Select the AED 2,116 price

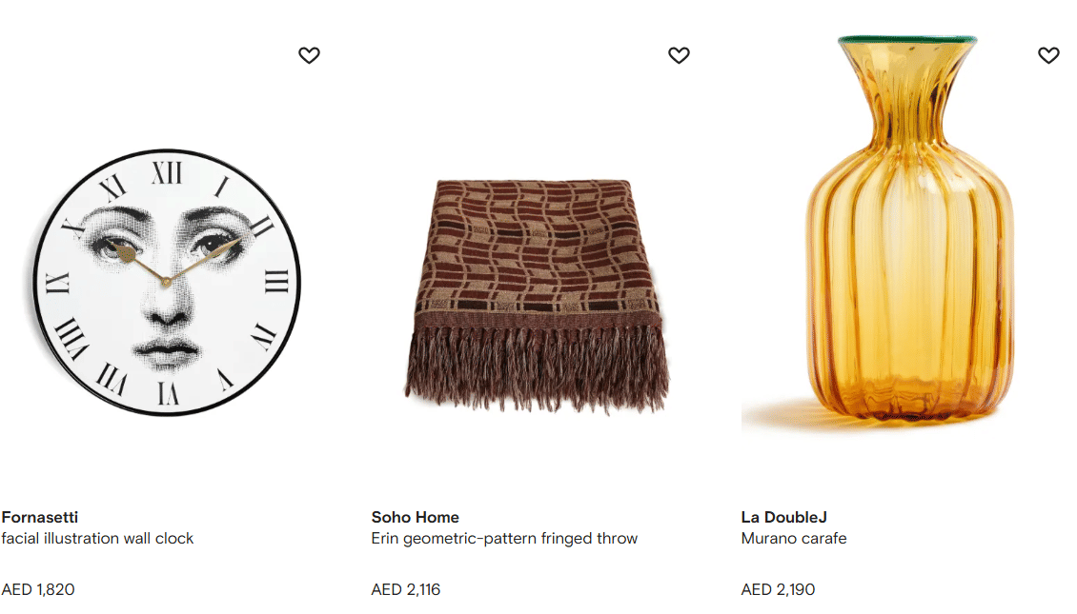405,589
